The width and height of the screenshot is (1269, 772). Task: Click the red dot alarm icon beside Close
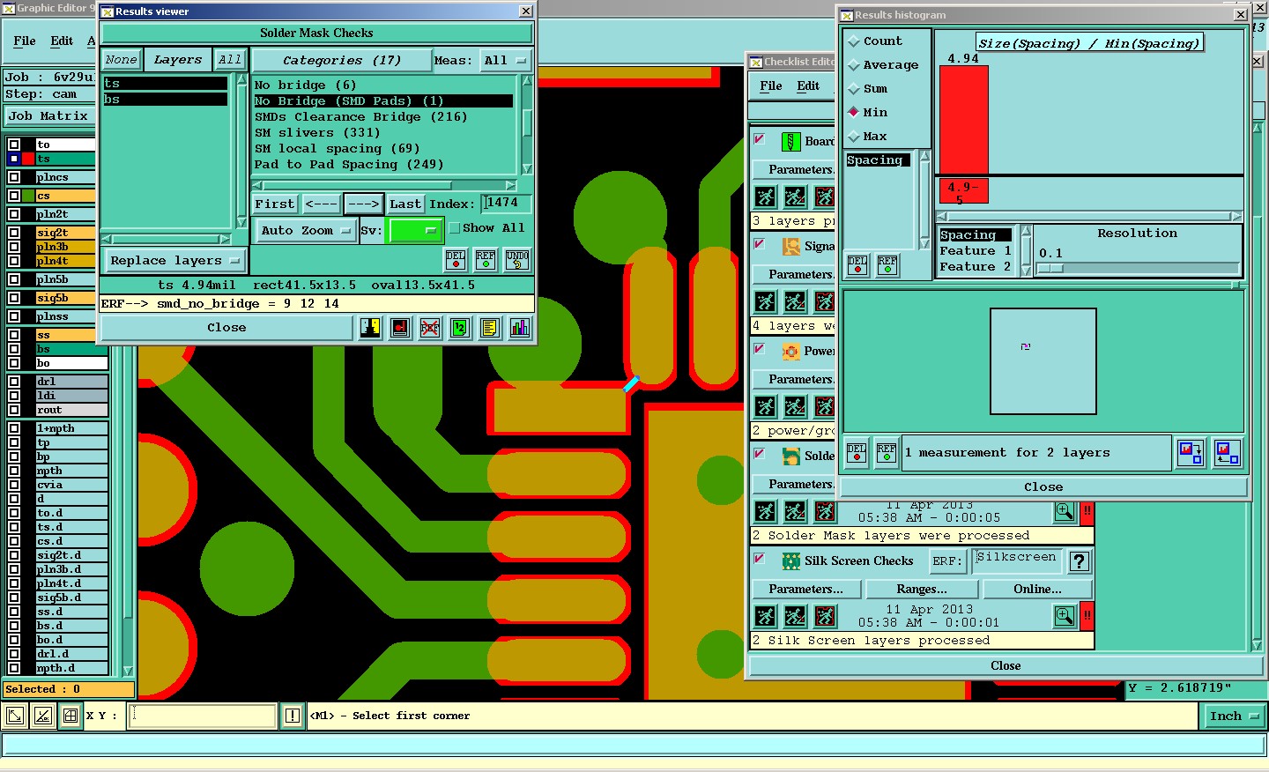pyautogui.click(x=400, y=328)
